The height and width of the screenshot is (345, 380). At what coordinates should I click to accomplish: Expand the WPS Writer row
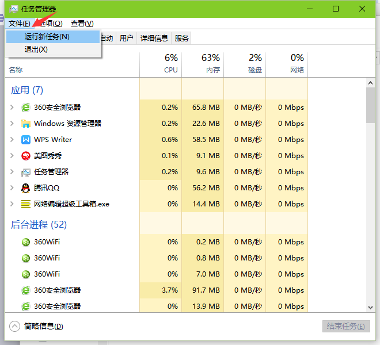coord(12,140)
